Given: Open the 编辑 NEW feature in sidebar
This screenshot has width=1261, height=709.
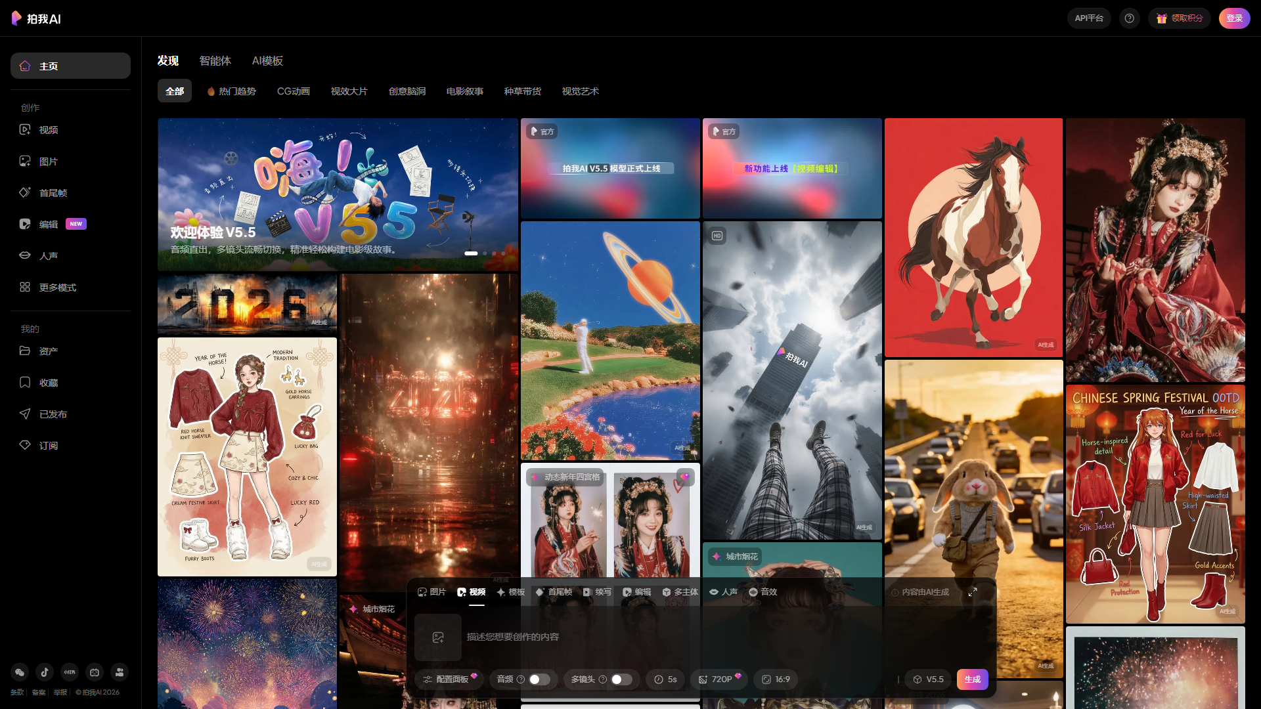Looking at the screenshot, I should [x=49, y=224].
